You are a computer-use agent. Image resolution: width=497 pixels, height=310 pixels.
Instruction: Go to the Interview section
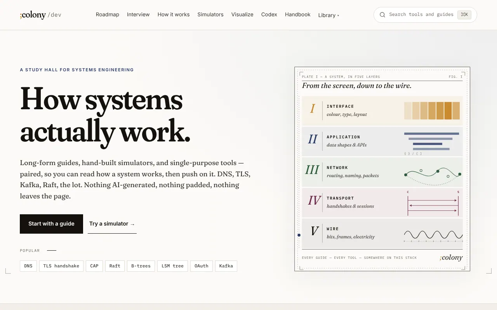pos(138,15)
